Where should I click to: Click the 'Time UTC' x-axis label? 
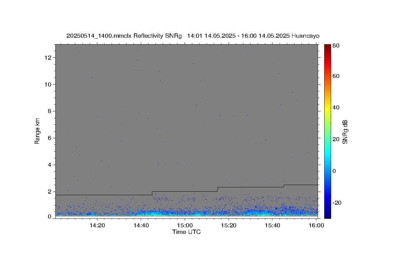(186, 232)
